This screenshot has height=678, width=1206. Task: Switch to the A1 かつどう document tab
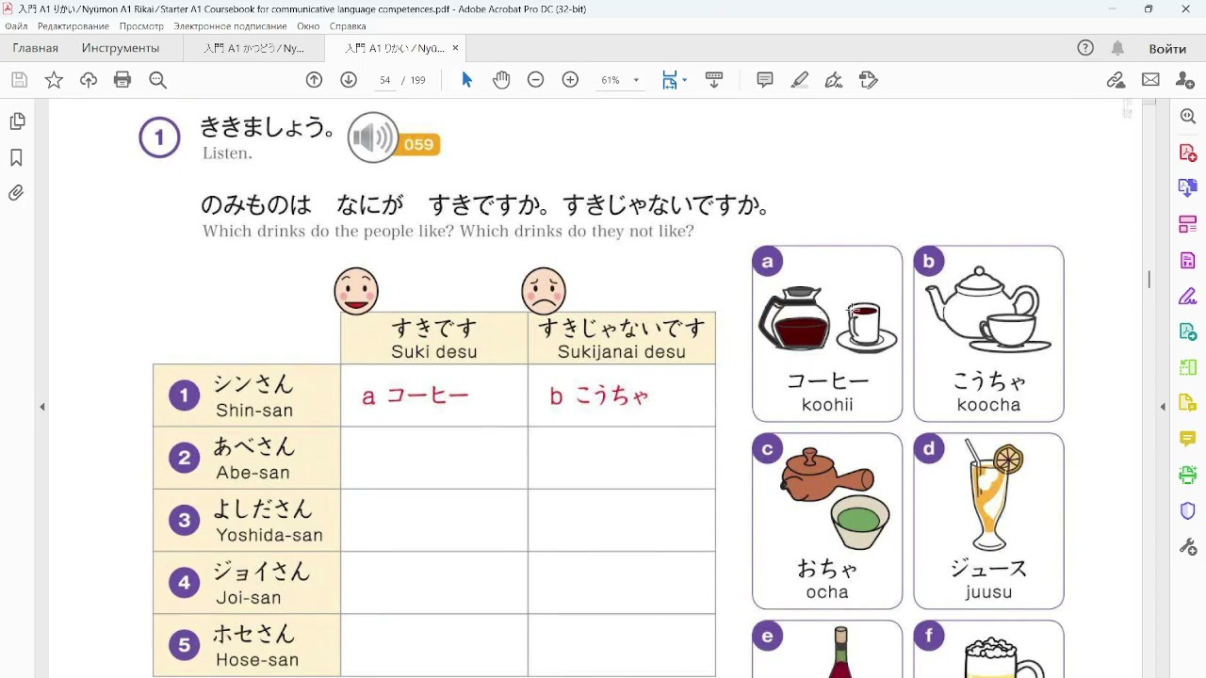(x=254, y=48)
